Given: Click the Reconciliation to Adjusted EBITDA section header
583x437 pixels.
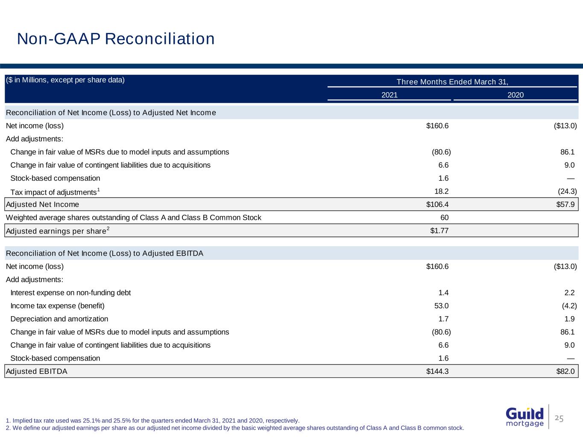Looking at the screenshot, I should click(105, 253).
